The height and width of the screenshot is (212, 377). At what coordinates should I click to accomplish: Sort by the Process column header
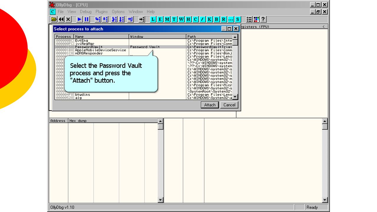(x=64, y=37)
